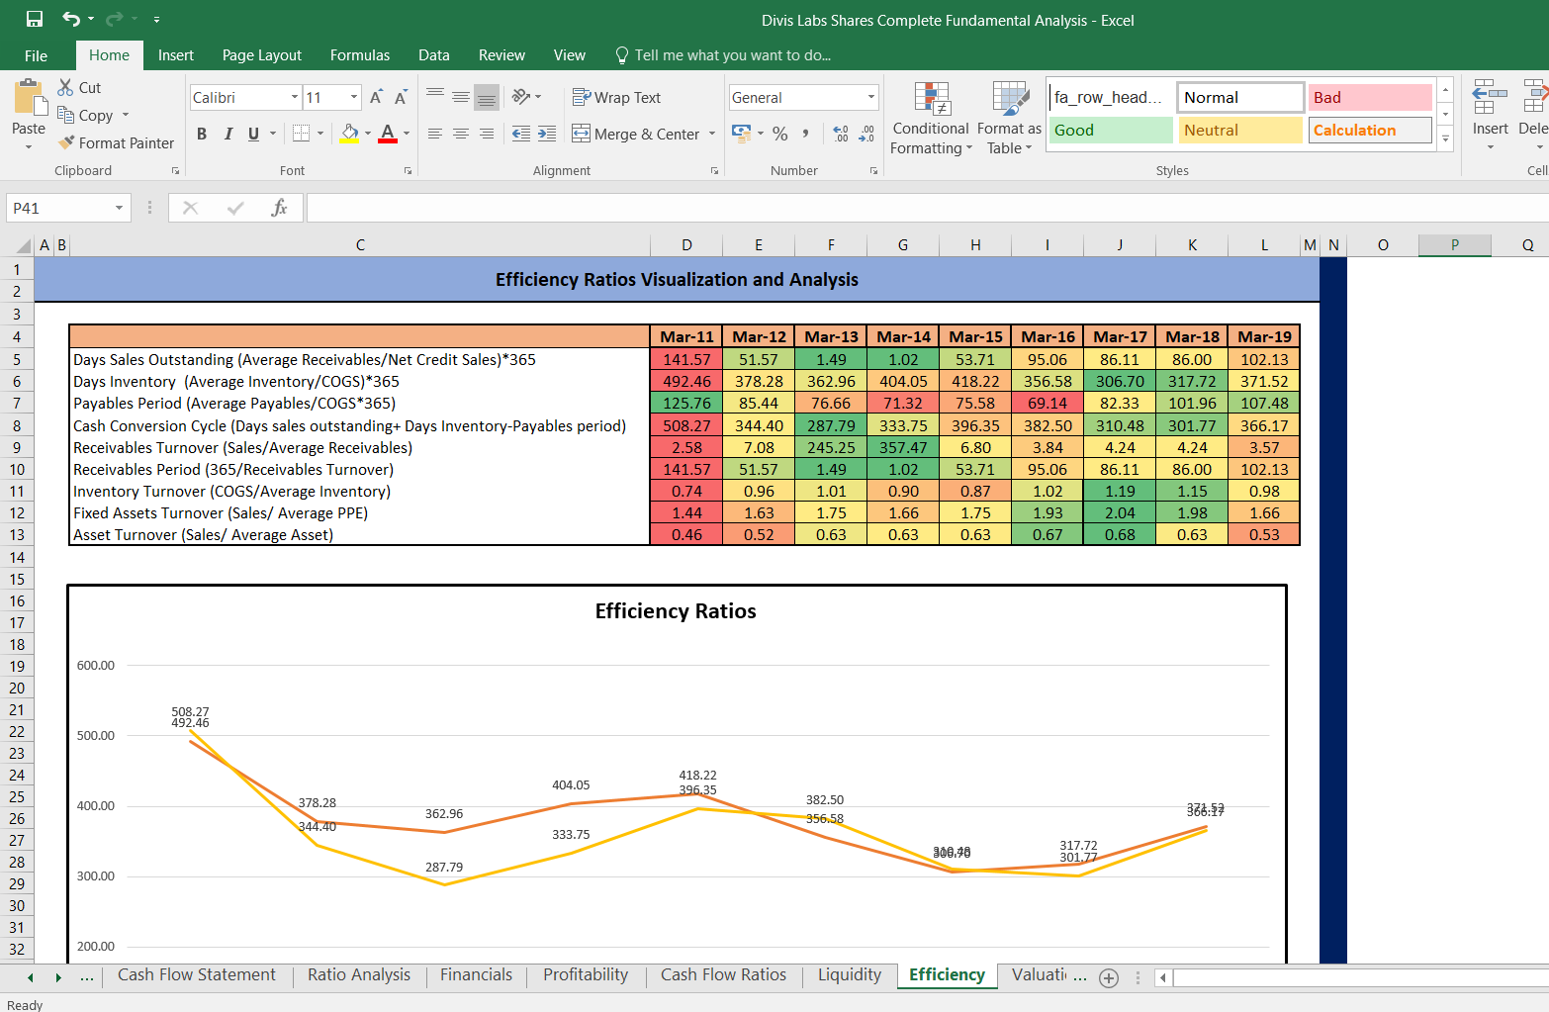Select the entire sheet via corner triangle
The height and width of the screenshot is (1012, 1549).
pyautogui.click(x=24, y=245)
